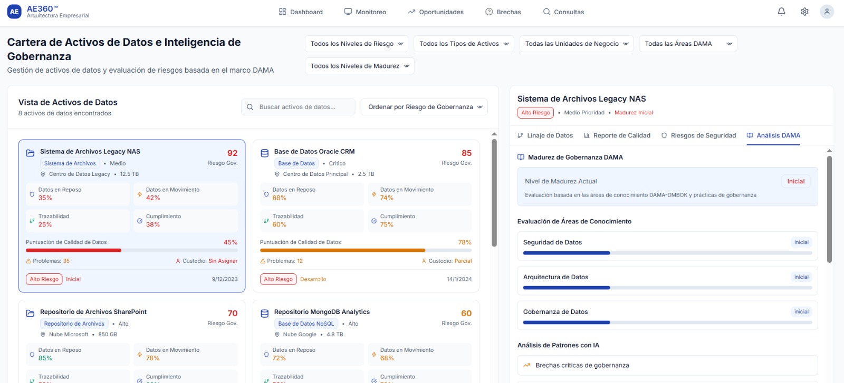
Task: Click the folder icon of Repositorio de Archivos SharePoint
Action: point(30,313)
